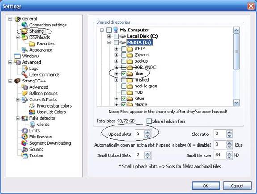Check the backup folder checkbox
The image size is (257, 194).
click(x=124, y=61)
